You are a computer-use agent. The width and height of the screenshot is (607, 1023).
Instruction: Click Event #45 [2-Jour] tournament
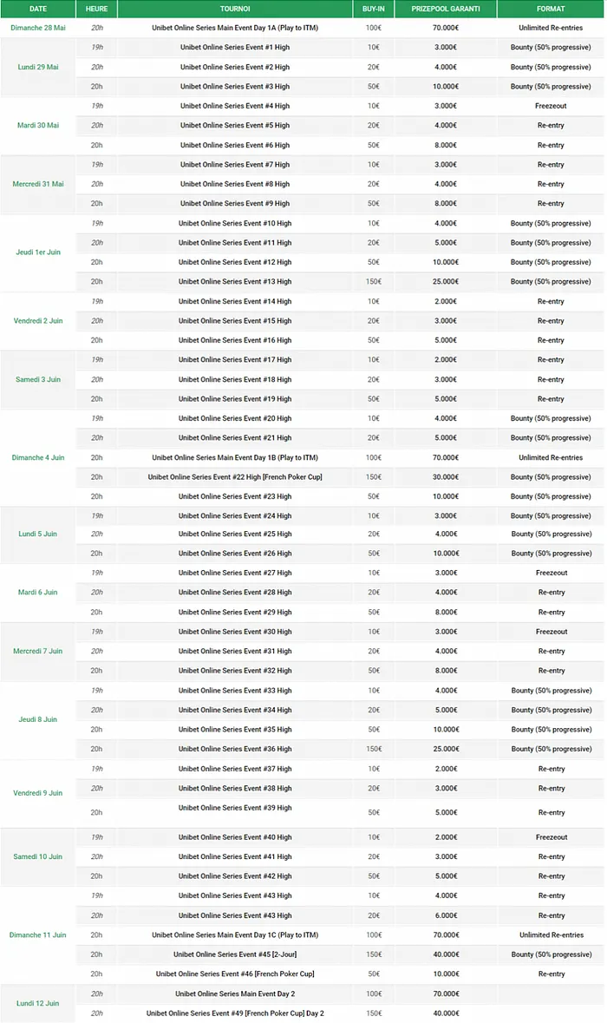pyautogui.click(x=235, y=954)
